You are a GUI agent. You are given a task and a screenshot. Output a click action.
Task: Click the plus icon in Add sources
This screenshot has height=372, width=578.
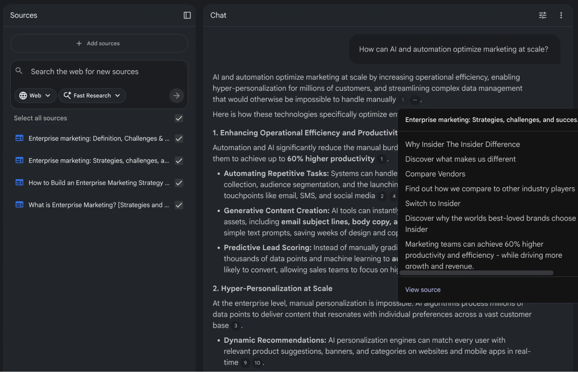click(79, 43)
